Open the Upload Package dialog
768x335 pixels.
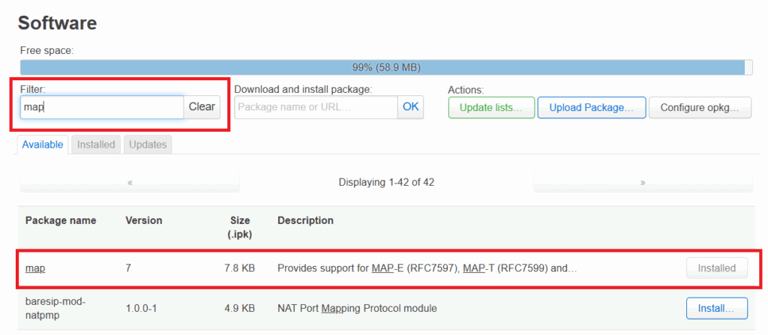tap(591, 107)
